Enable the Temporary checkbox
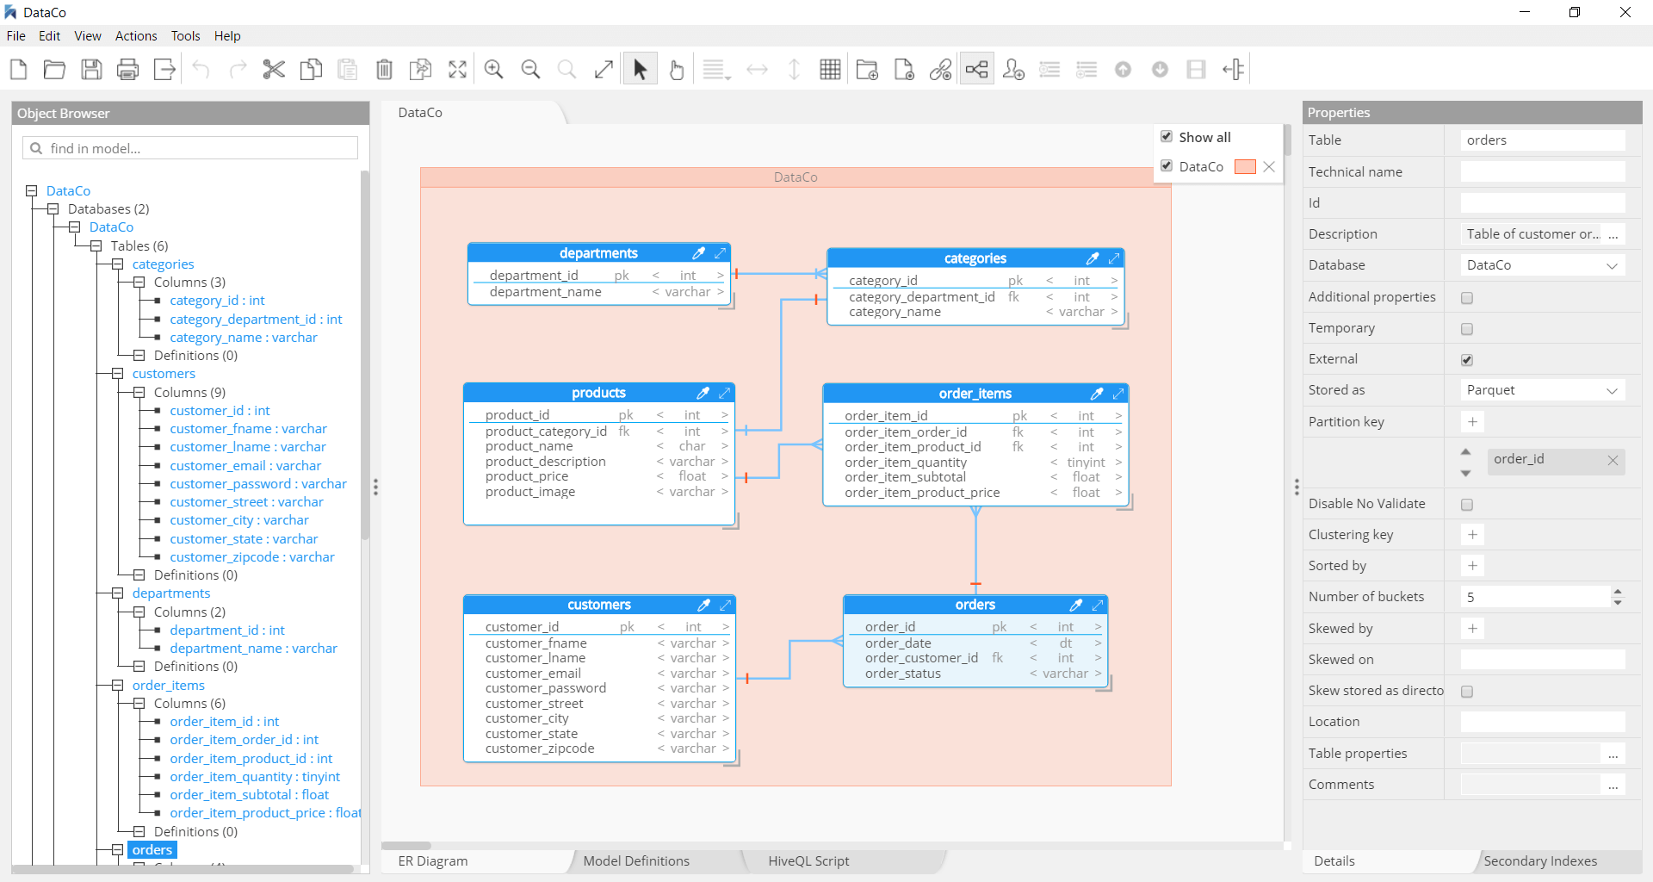 tap(1467, 329)
